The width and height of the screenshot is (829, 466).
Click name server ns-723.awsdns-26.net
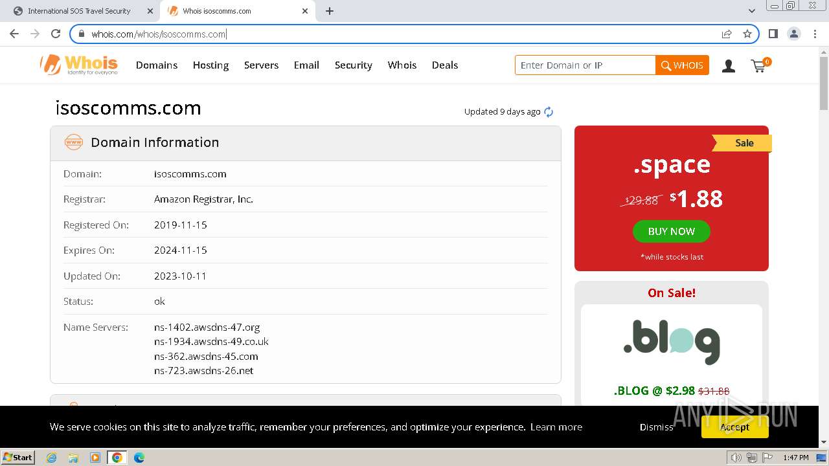coord(203,371)
